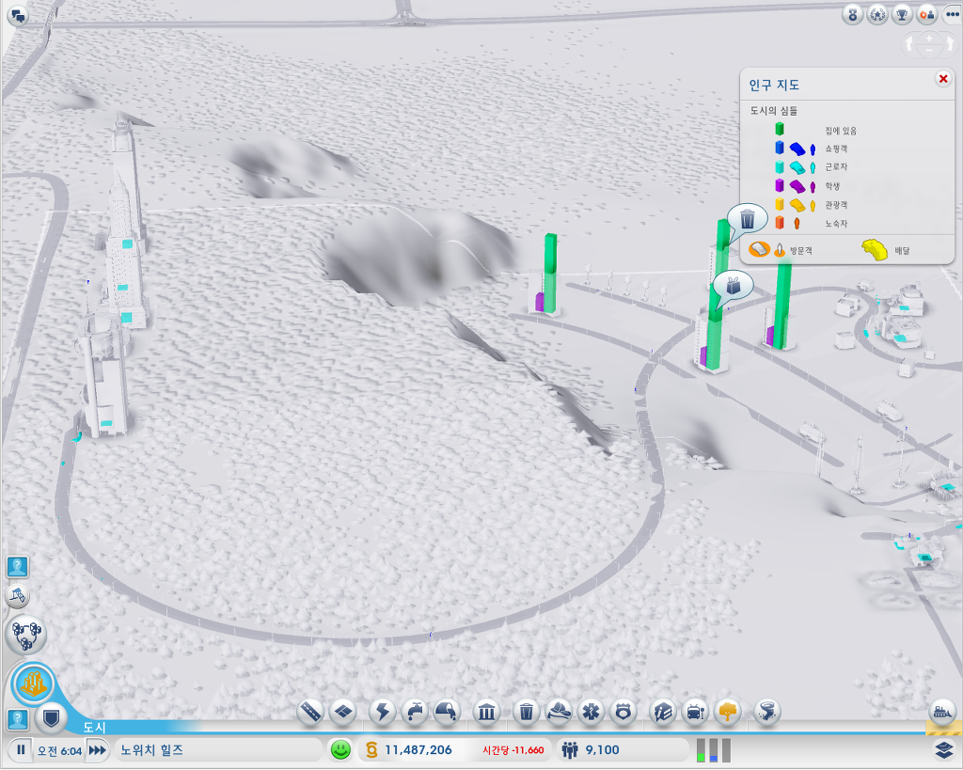
Task: Close the 인구 지도 panel
Action: point(943,79)
